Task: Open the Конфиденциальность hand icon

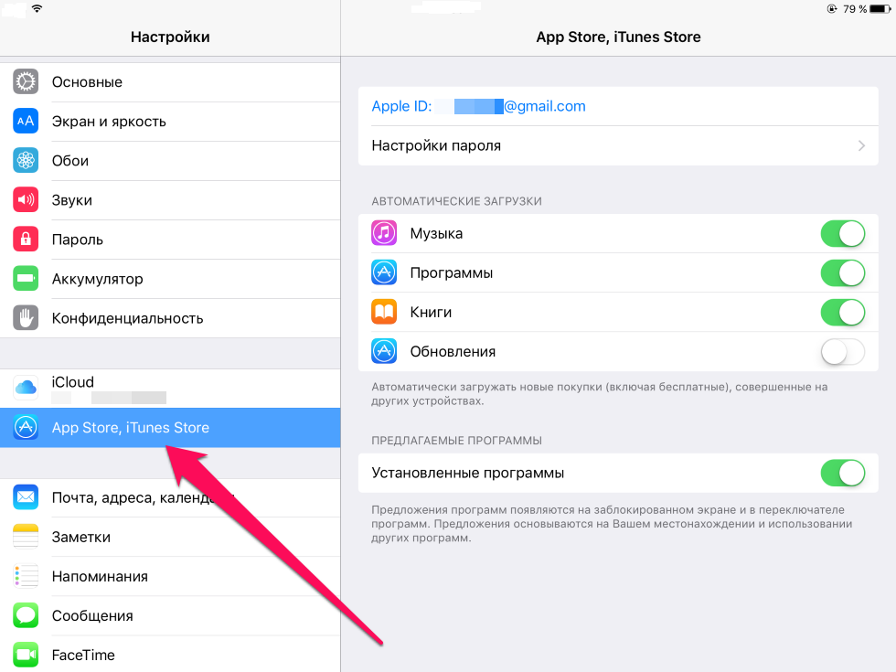Action: pyautogui.click(x=26, y=318)
